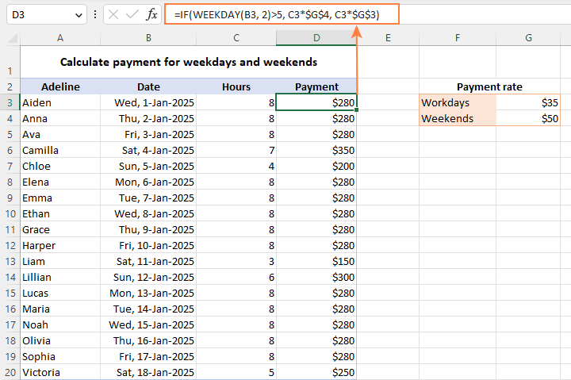The width and height of the screenshot is (571, 380).
Task: Select Aiden's $280 payment cell D3
Action: click(316, 102)
